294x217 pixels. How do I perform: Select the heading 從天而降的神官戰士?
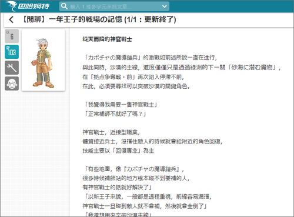click(107, 39)
